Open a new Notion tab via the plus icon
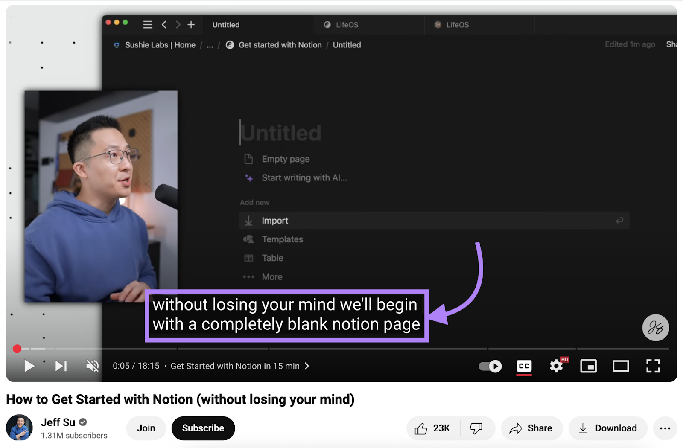Screen dimensions: 683x448 [x=191, y=25]
